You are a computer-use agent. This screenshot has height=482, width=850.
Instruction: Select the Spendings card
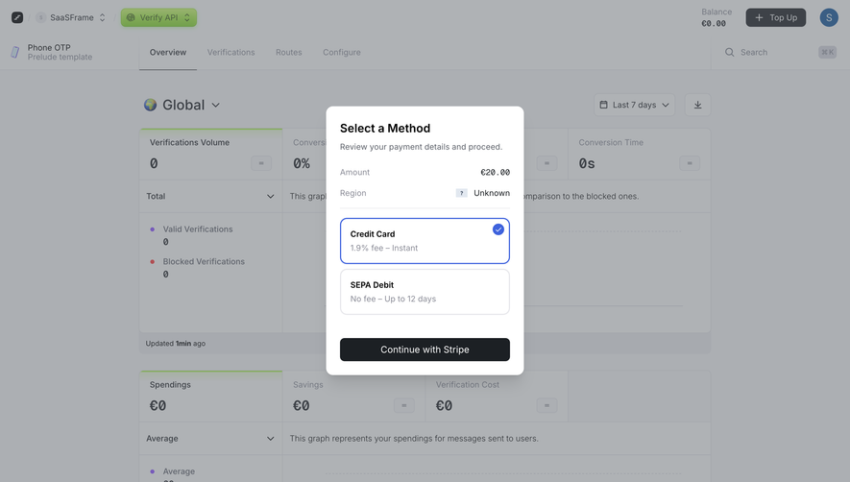(x=211, y=397)
